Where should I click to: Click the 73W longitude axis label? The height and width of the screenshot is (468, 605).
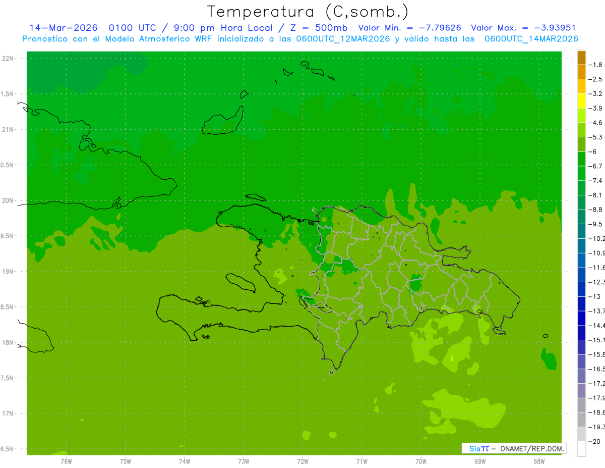(x=244, y=461)
